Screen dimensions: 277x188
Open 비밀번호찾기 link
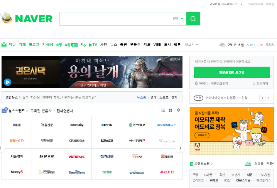click(219, 84)
